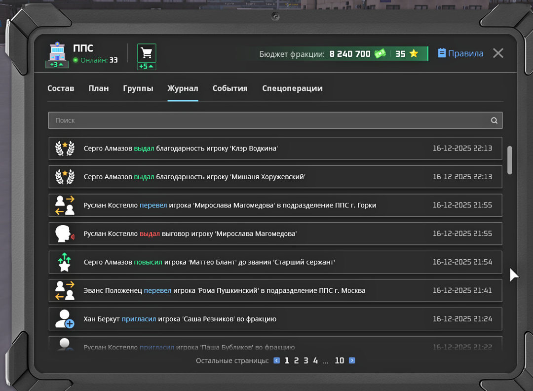533x391 pixels.
Task: Click transfer icon on Мирослава Магомедова entry
Action: [x=65, y=205]
